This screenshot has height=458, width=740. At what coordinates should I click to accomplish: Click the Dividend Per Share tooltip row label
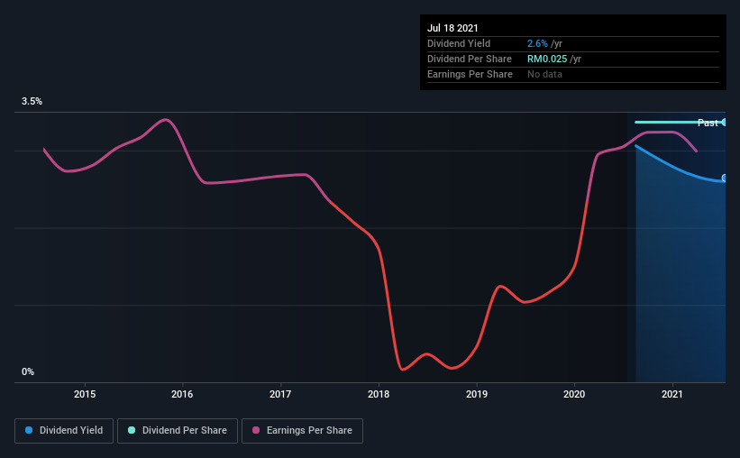pyautogui.click(x=470, y=59)
